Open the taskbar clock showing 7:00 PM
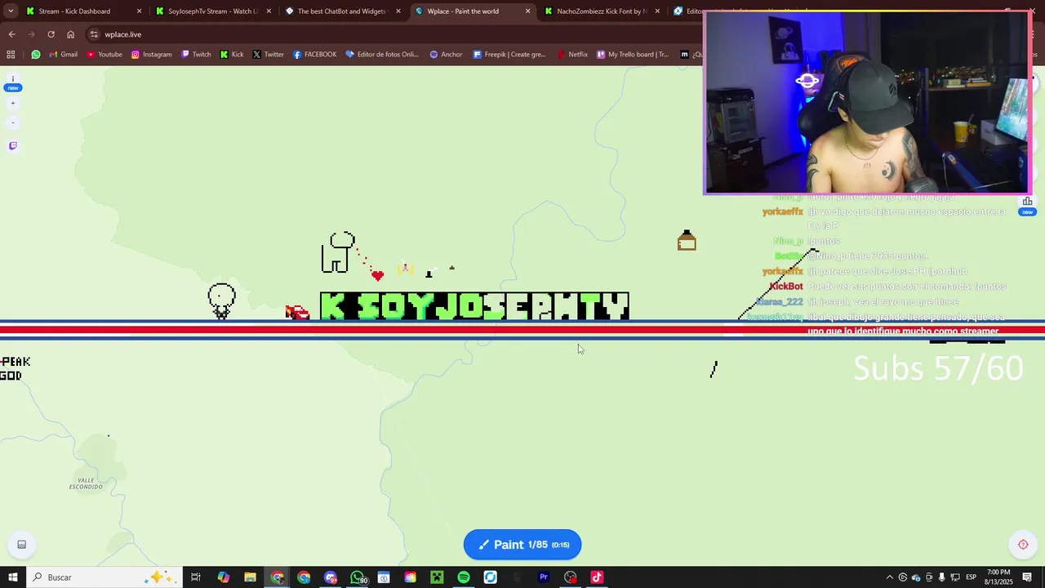 [x=999, y=577]
